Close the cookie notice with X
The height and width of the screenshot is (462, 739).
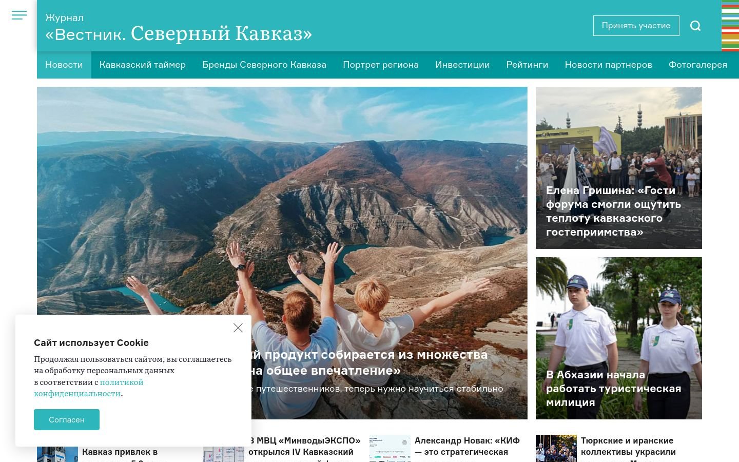click(x=238, y=328)
